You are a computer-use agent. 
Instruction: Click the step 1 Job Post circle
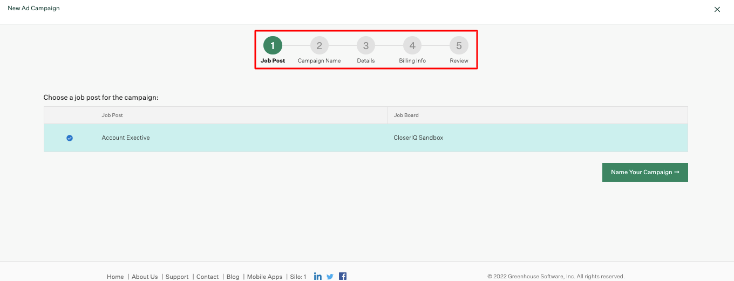click(x=273, y=46)
